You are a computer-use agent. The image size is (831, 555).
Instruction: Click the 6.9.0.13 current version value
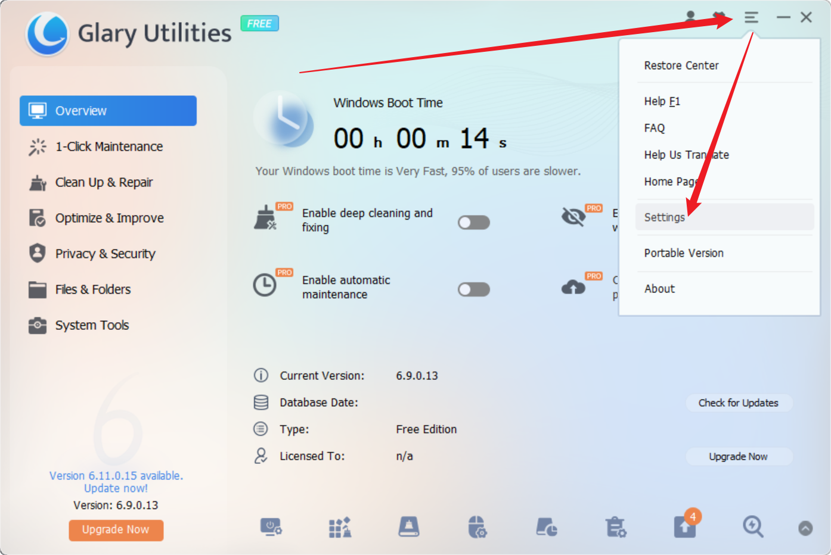coord(417,376)
